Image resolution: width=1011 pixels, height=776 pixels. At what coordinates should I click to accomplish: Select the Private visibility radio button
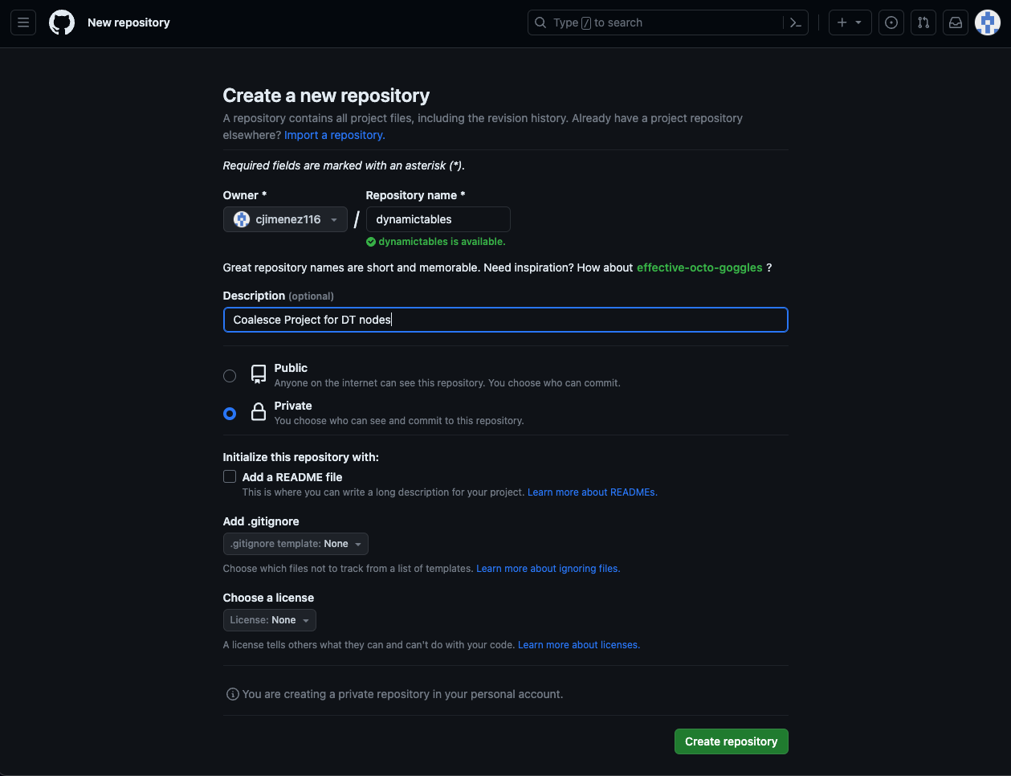click(230, 414)
